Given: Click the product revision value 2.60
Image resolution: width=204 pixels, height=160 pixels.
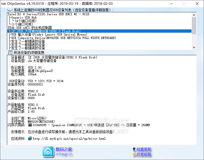Looking at the screenshot, I should [31, 111].
